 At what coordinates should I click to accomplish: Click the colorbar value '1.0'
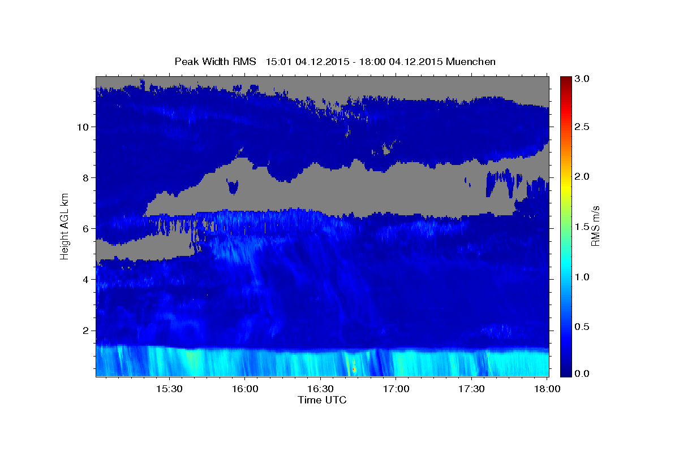point(581,277)
